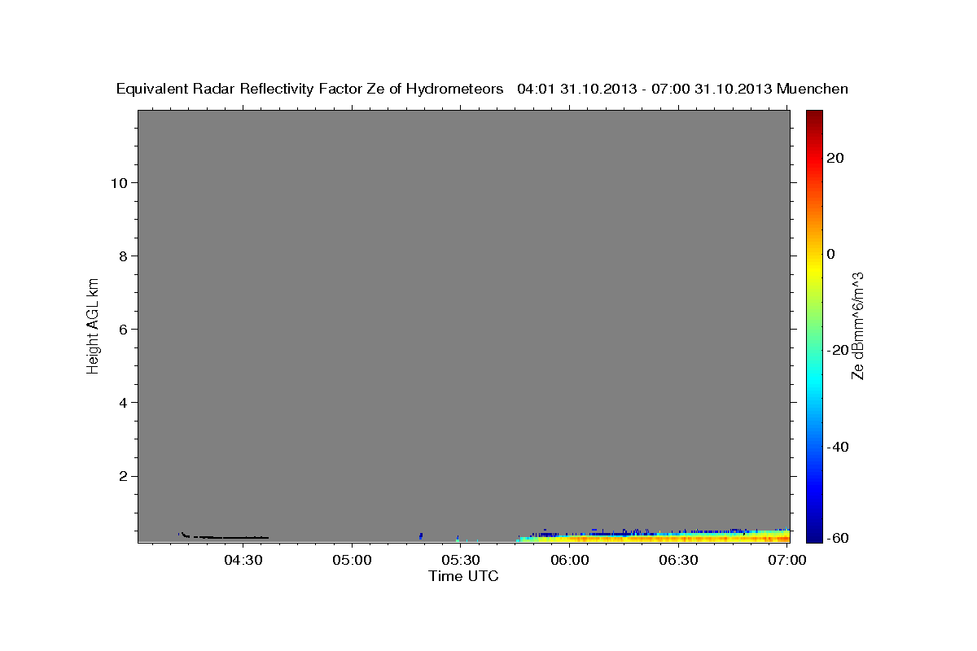Click the colorbar value -60
The image size is (977, 651).
click(838, 538)
